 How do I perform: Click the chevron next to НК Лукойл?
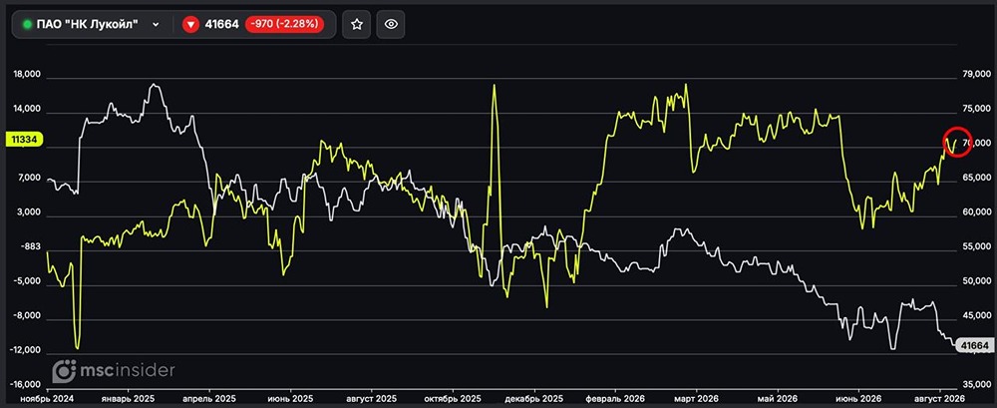[156, 24]
